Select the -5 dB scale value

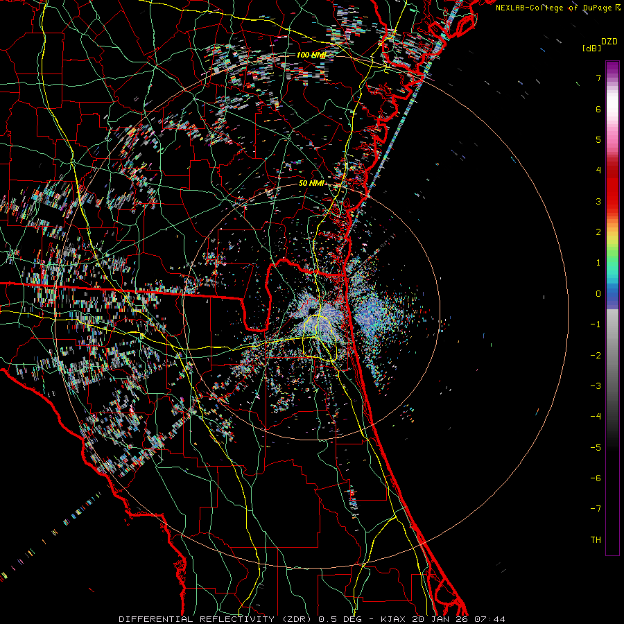click(x=596, y=448)
